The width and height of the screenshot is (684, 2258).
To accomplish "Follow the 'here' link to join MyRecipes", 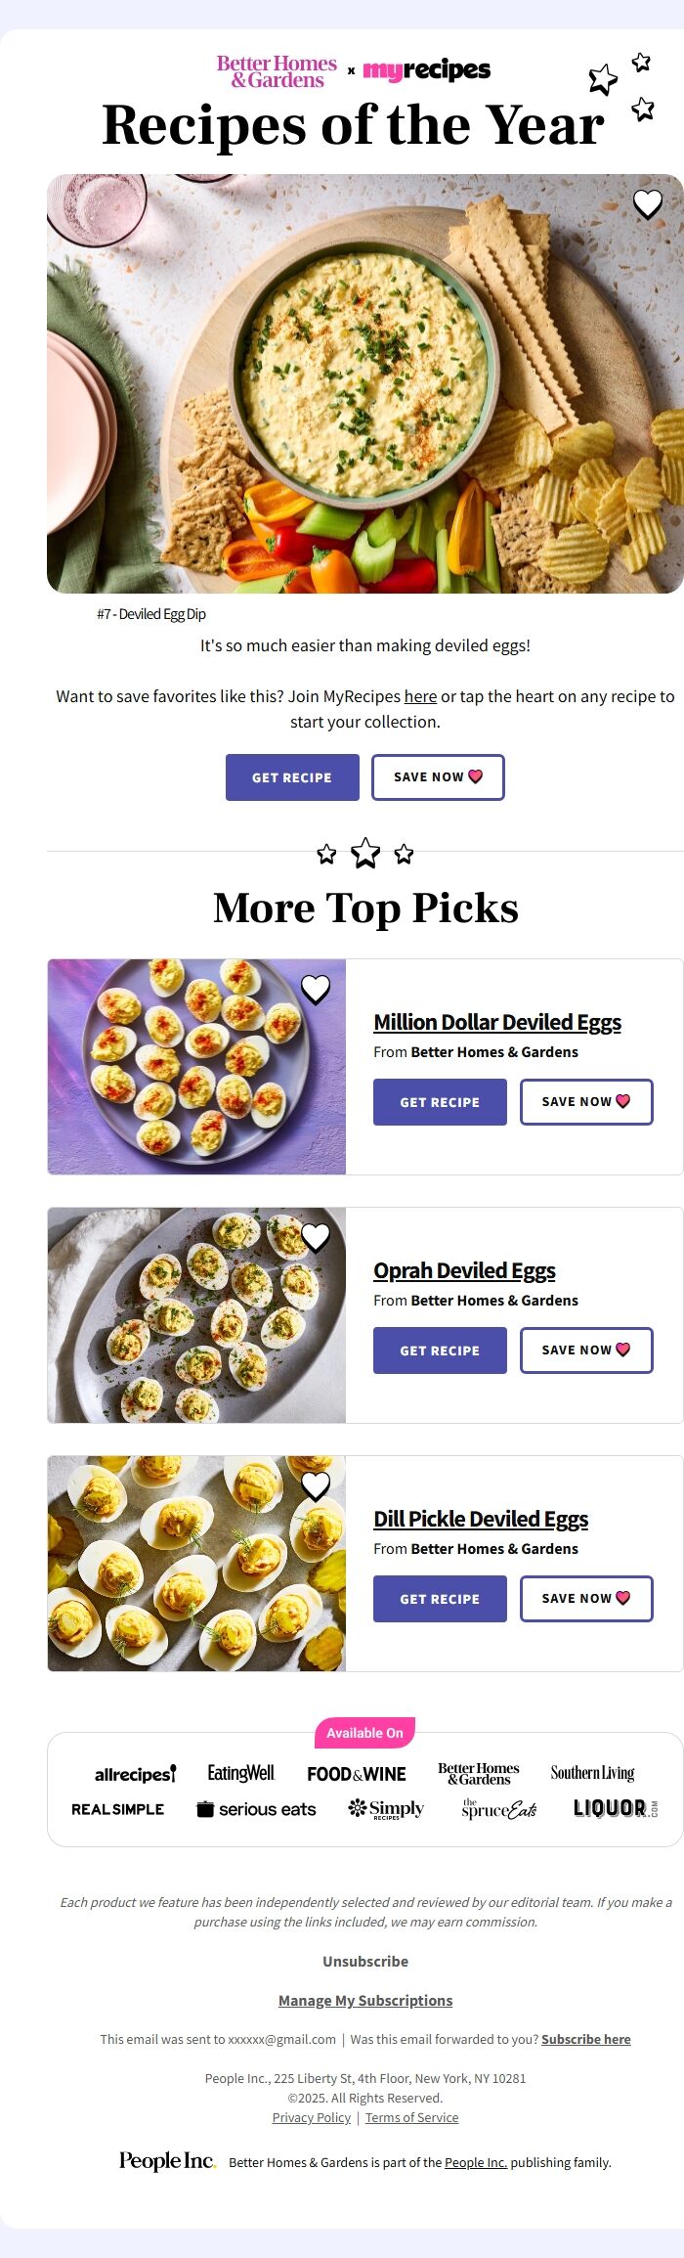I will [x=420, y=696].
